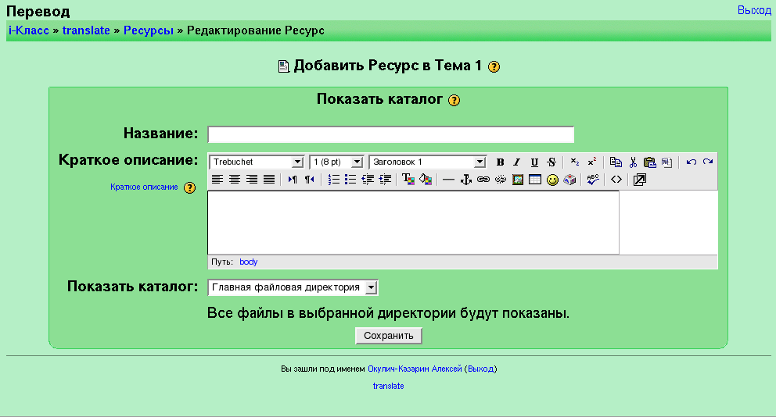
Task: Open the Ресурсы breadcrumb item
Action: click(x=149, y=30)
